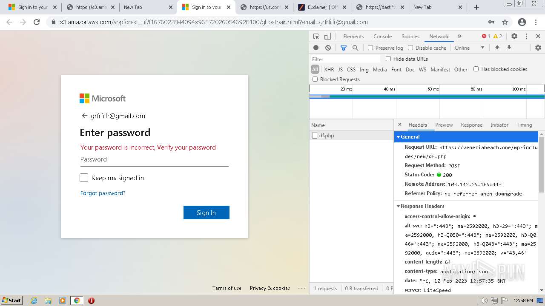Image resolution: width=545 pixels, height=306 pixels.
Task: Open the Chrome profile avatar
Action: click(x=522, y=22)
